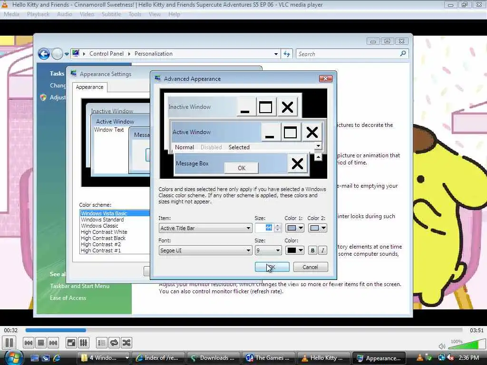Open the VLC Subtitle menu
The width and height of the screenshot is (487, 365).
111,14
